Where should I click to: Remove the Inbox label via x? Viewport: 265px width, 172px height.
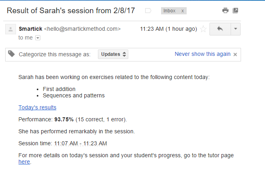183,11
